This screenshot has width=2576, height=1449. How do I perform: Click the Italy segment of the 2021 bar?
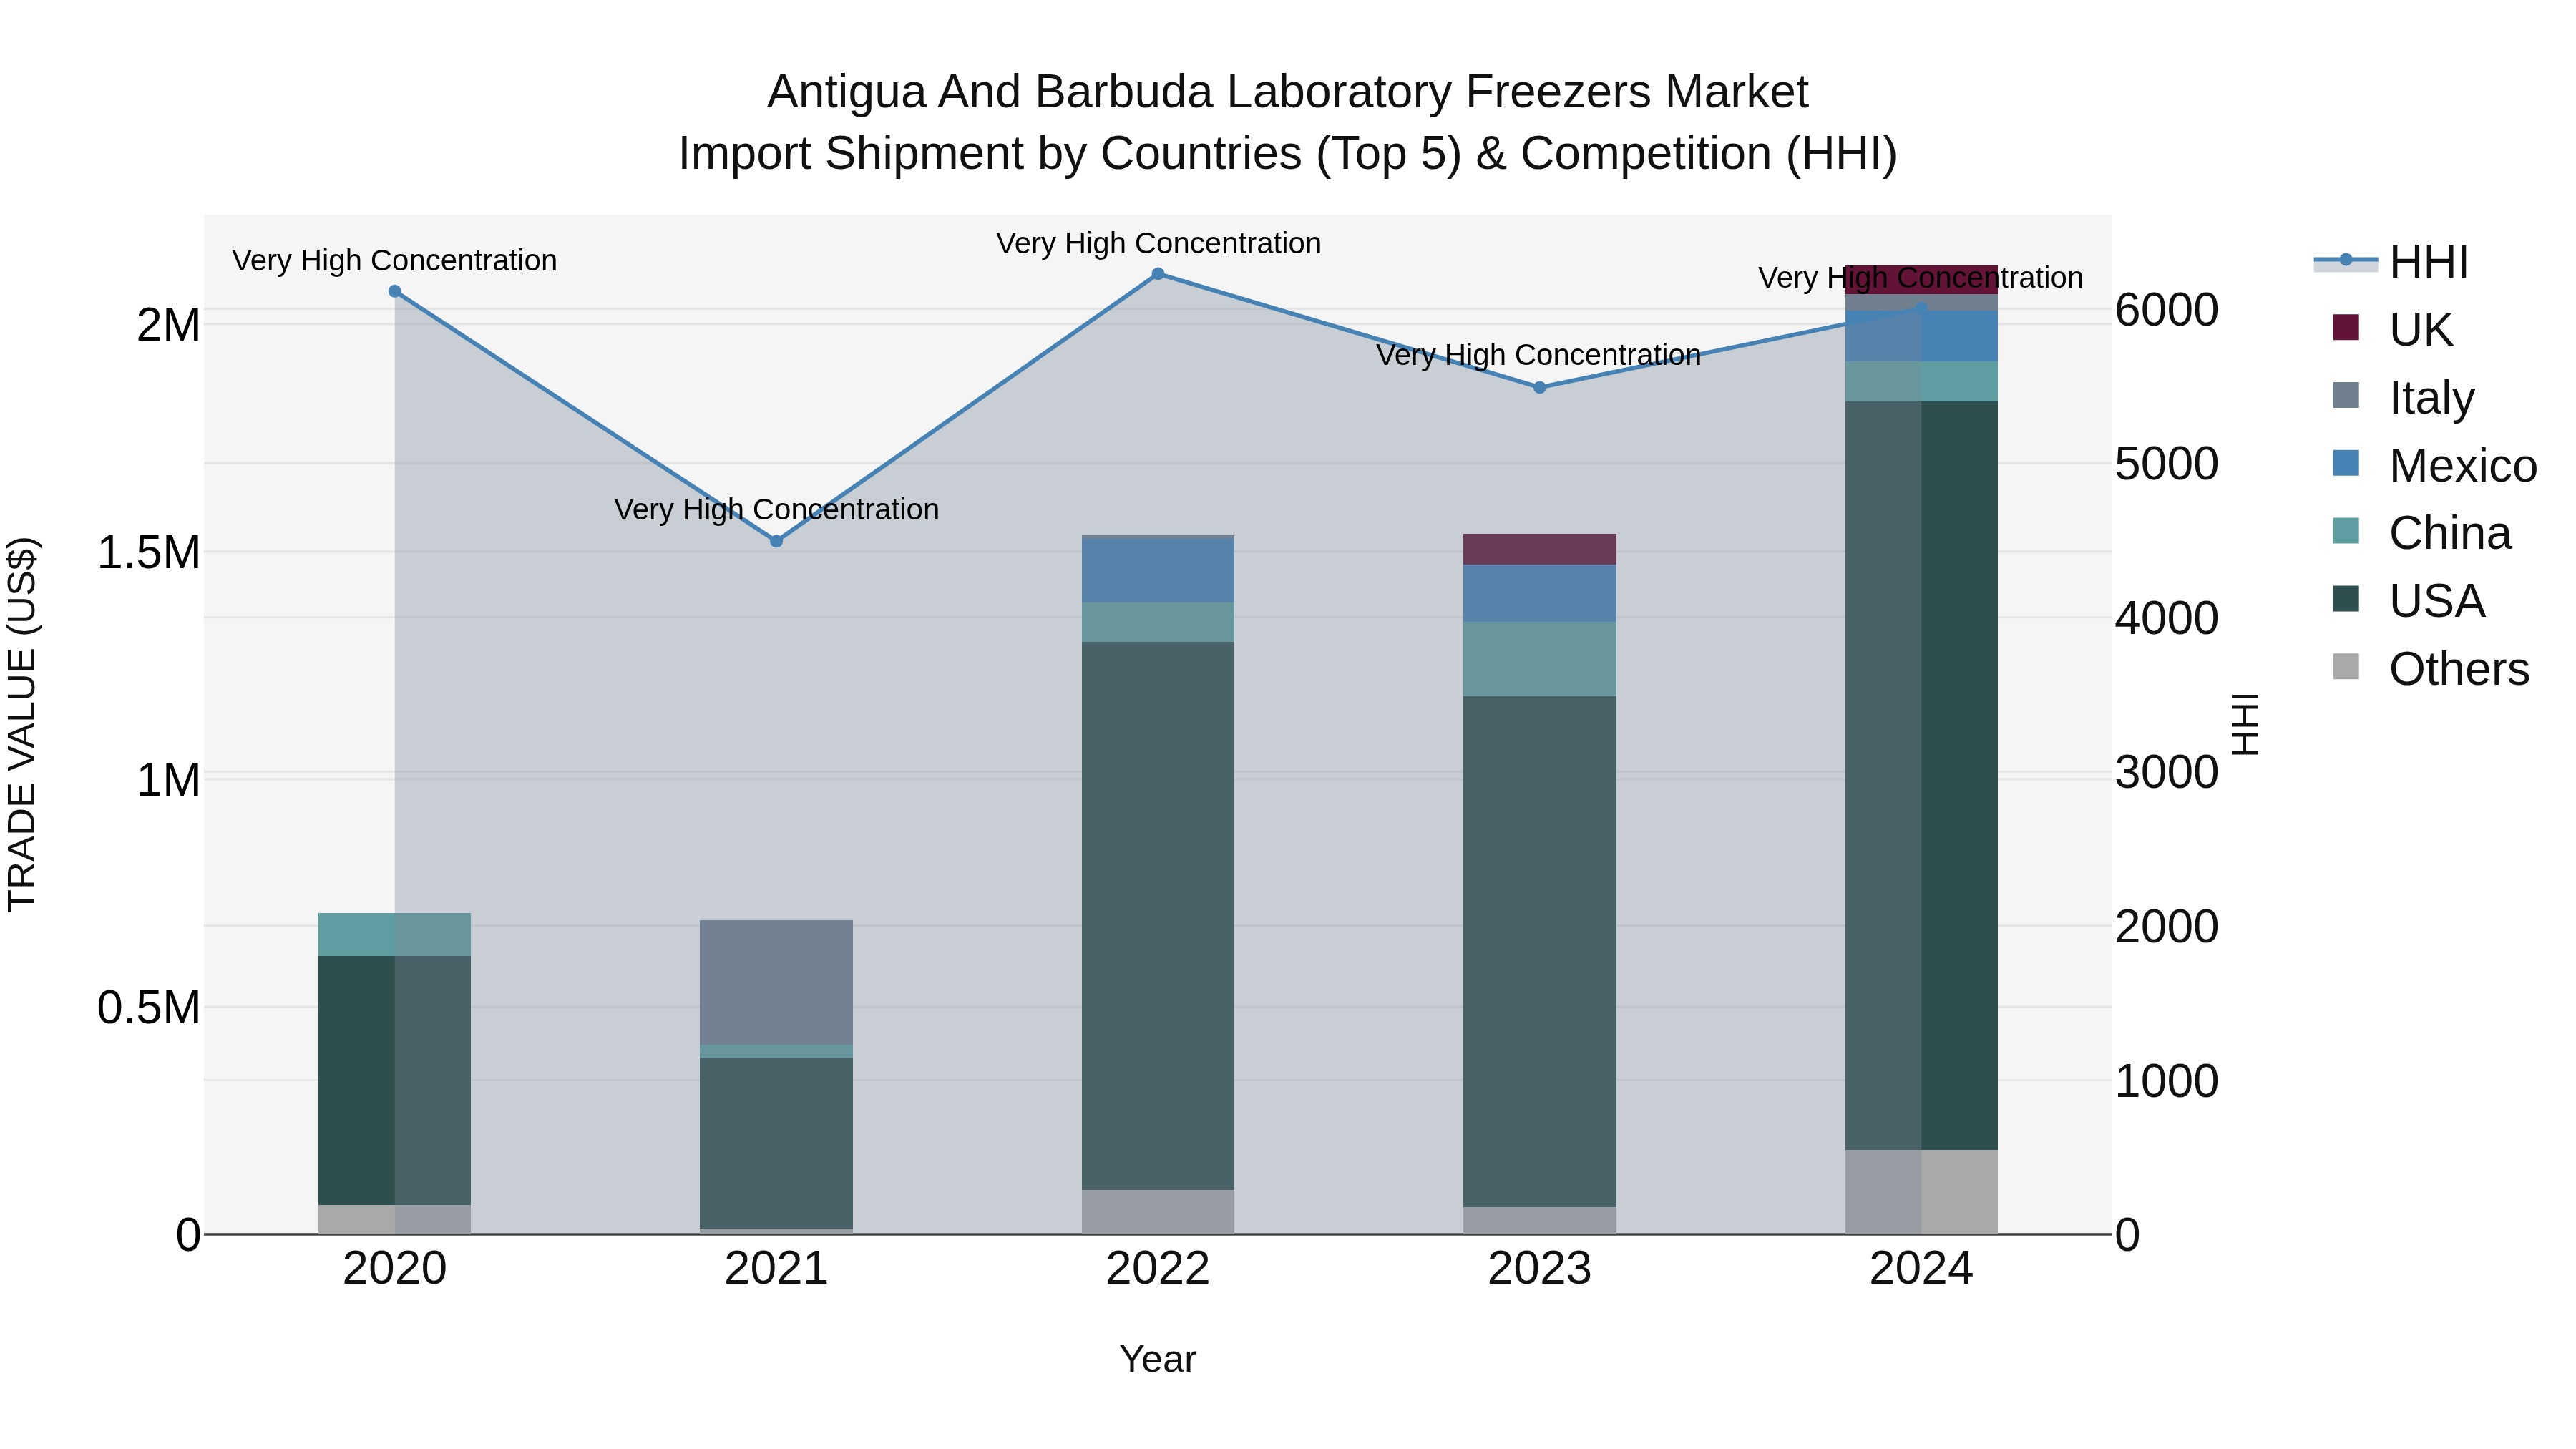click(776, 982)
